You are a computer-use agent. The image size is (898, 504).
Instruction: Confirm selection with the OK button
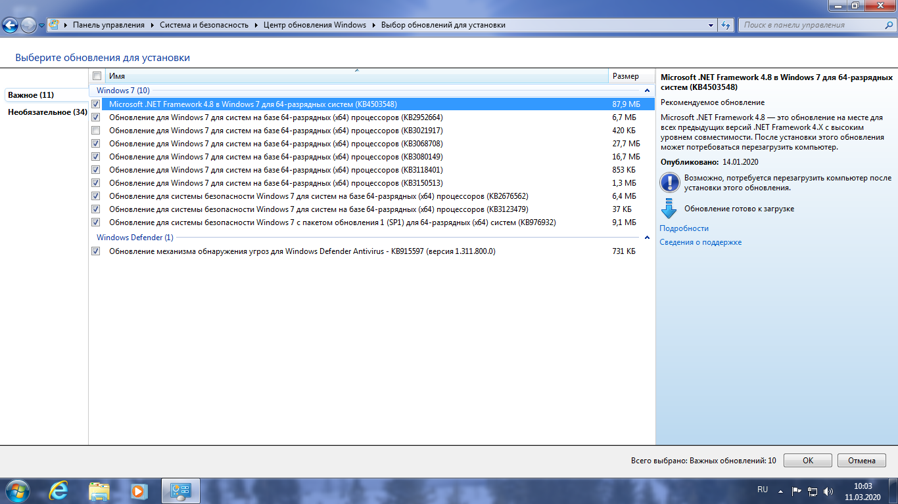coord(808,461)
